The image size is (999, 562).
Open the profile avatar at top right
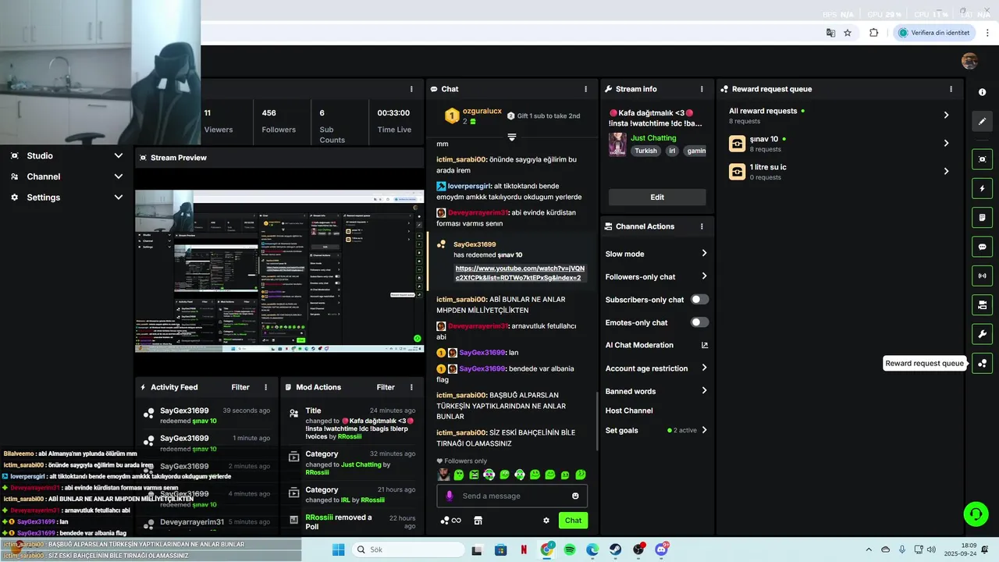pos(969,61)
